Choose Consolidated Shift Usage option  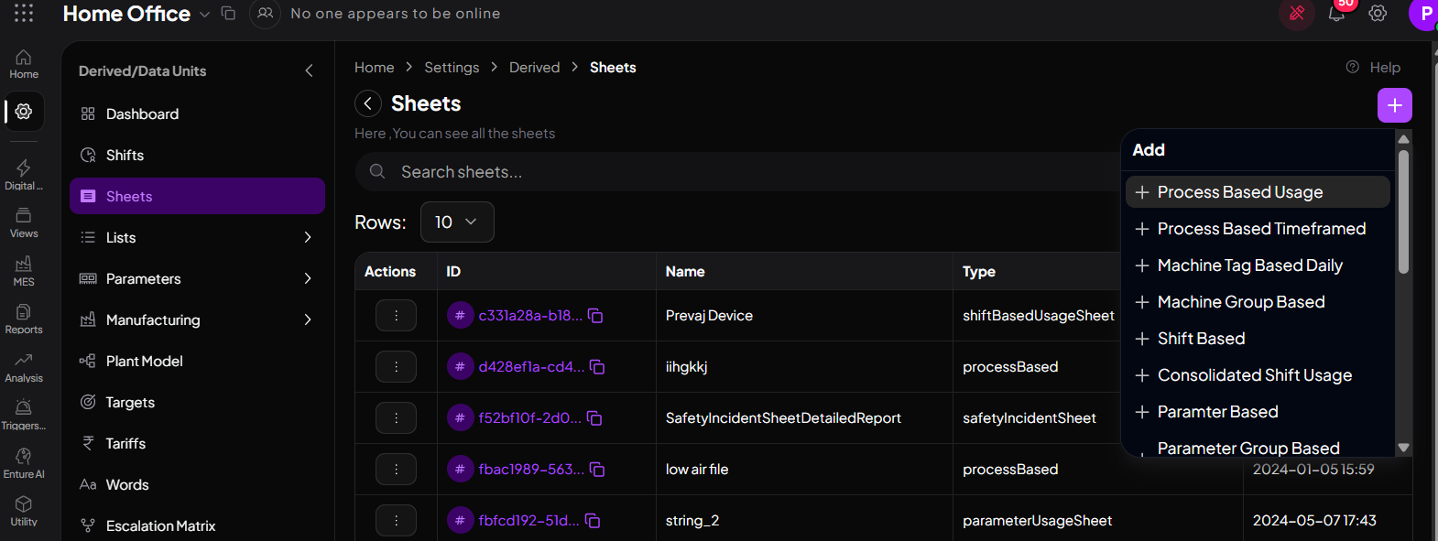pos(1258,375)
